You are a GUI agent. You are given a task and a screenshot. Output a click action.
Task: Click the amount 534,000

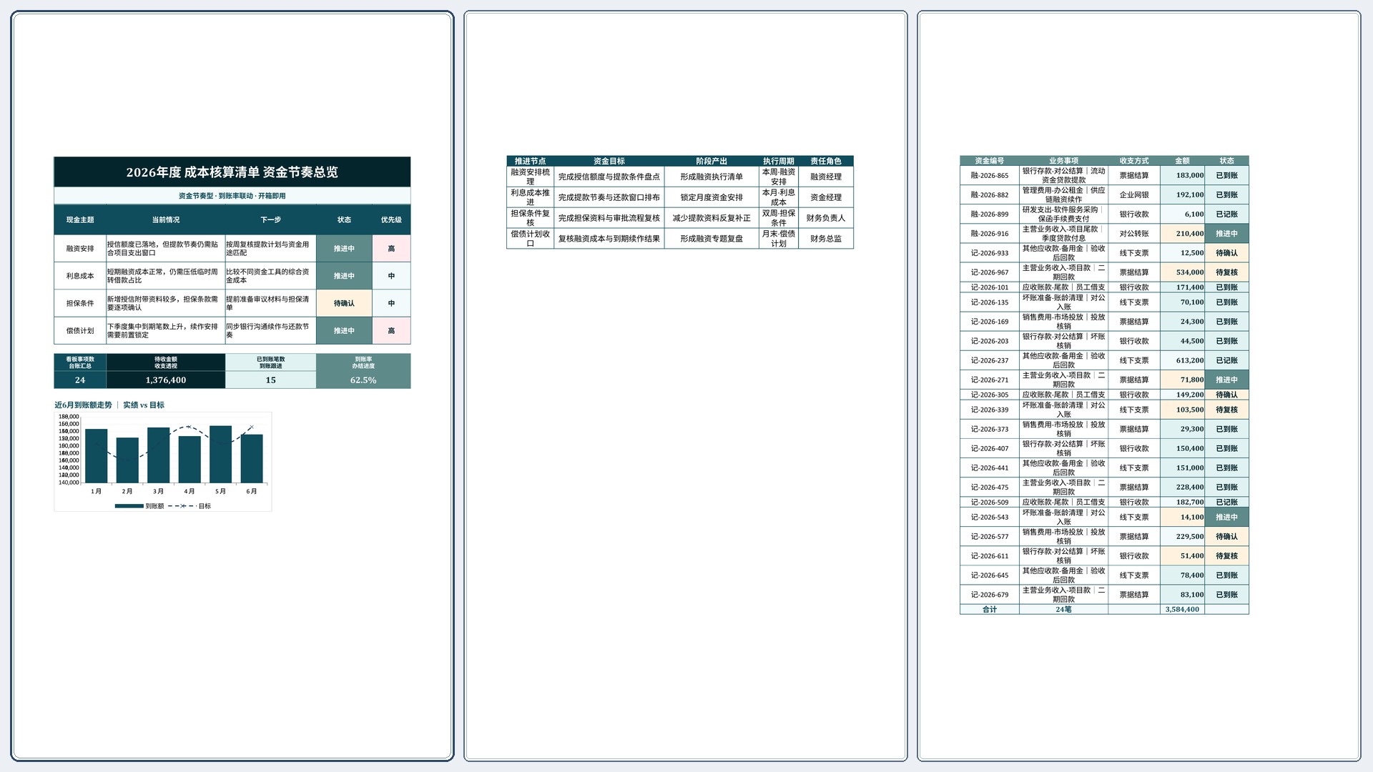coord(1183,272)
